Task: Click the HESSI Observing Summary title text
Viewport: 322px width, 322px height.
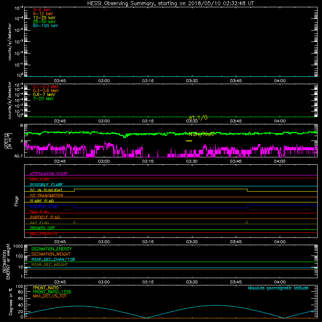Action: (171, 4)
